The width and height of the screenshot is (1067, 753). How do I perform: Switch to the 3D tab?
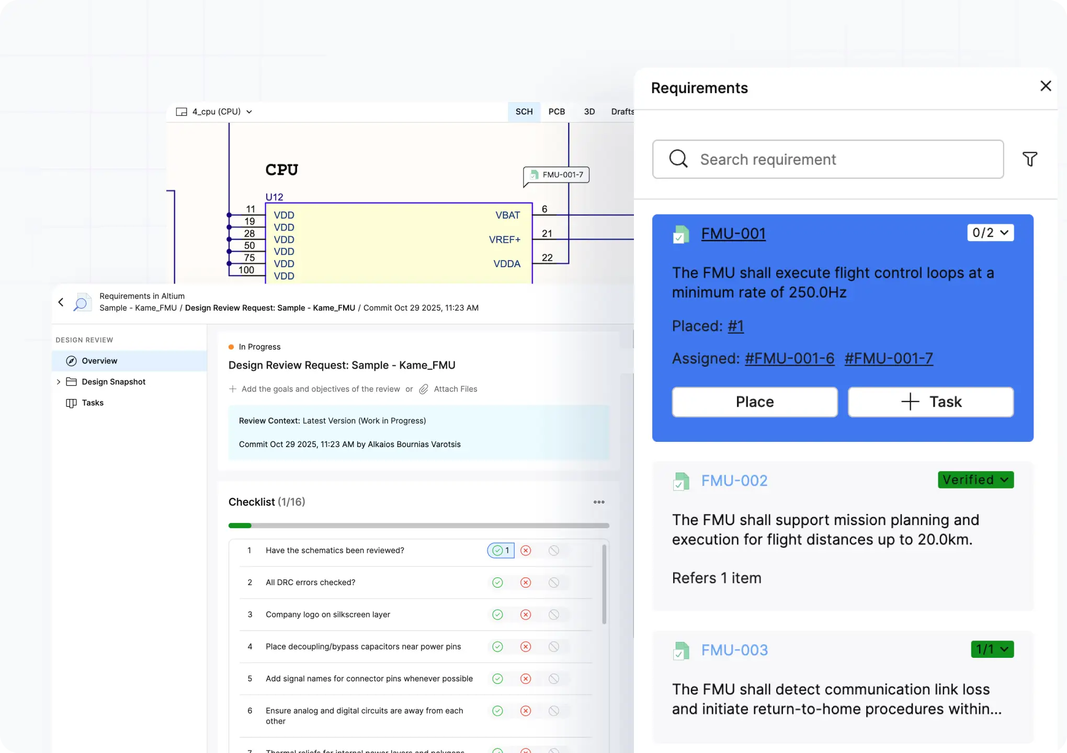tap(589, 112)
